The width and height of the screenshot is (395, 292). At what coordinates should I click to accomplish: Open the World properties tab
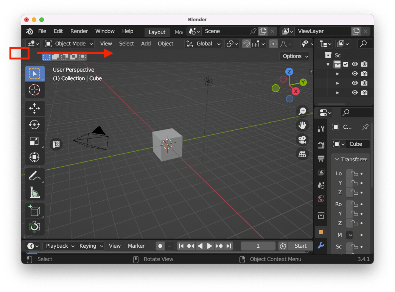(x=321, y=198)
